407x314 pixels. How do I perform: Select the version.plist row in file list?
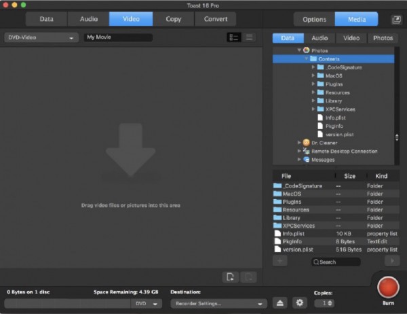coord(336,249)
